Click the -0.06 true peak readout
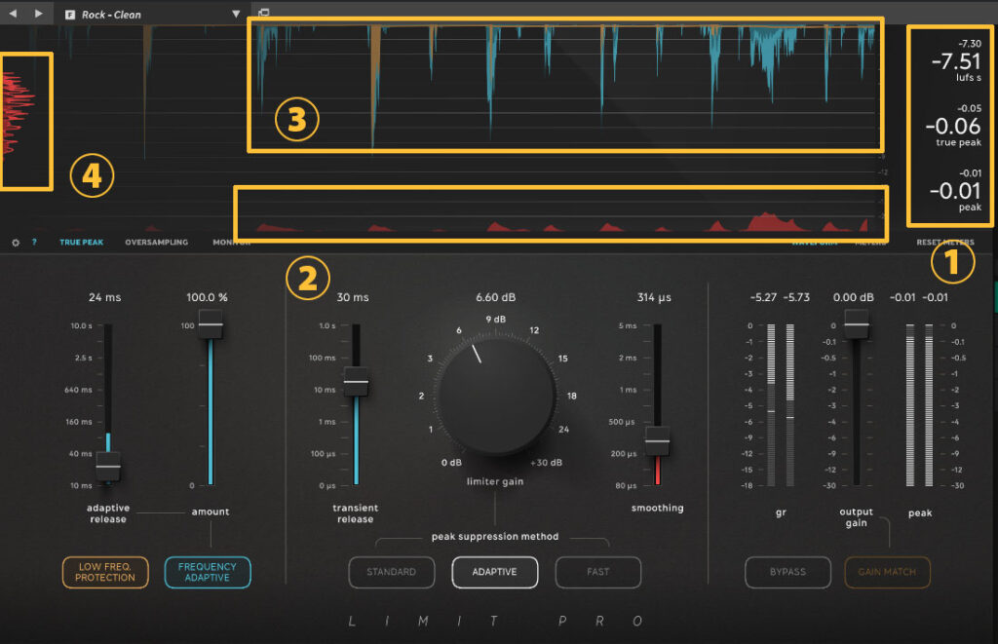This screenshot has height=644, width=998. coord(953,126)
